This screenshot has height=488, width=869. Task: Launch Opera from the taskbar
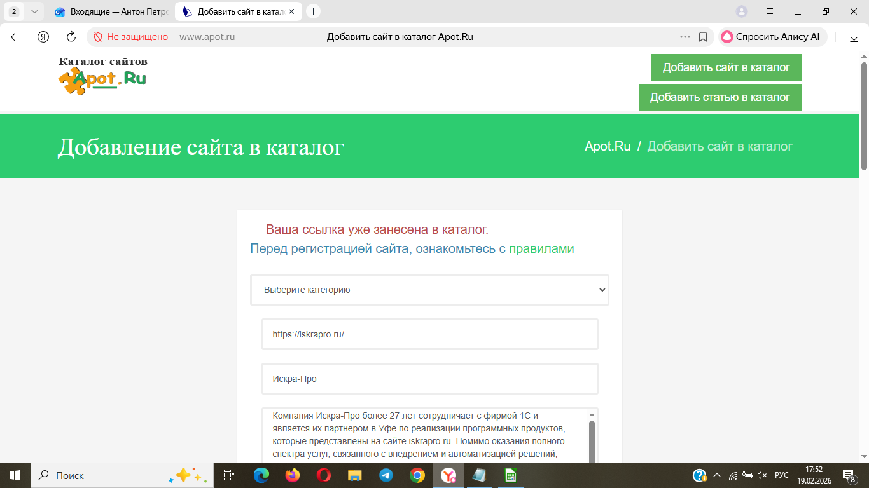324,475
